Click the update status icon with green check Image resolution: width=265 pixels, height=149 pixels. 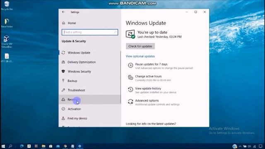[130, 34]
